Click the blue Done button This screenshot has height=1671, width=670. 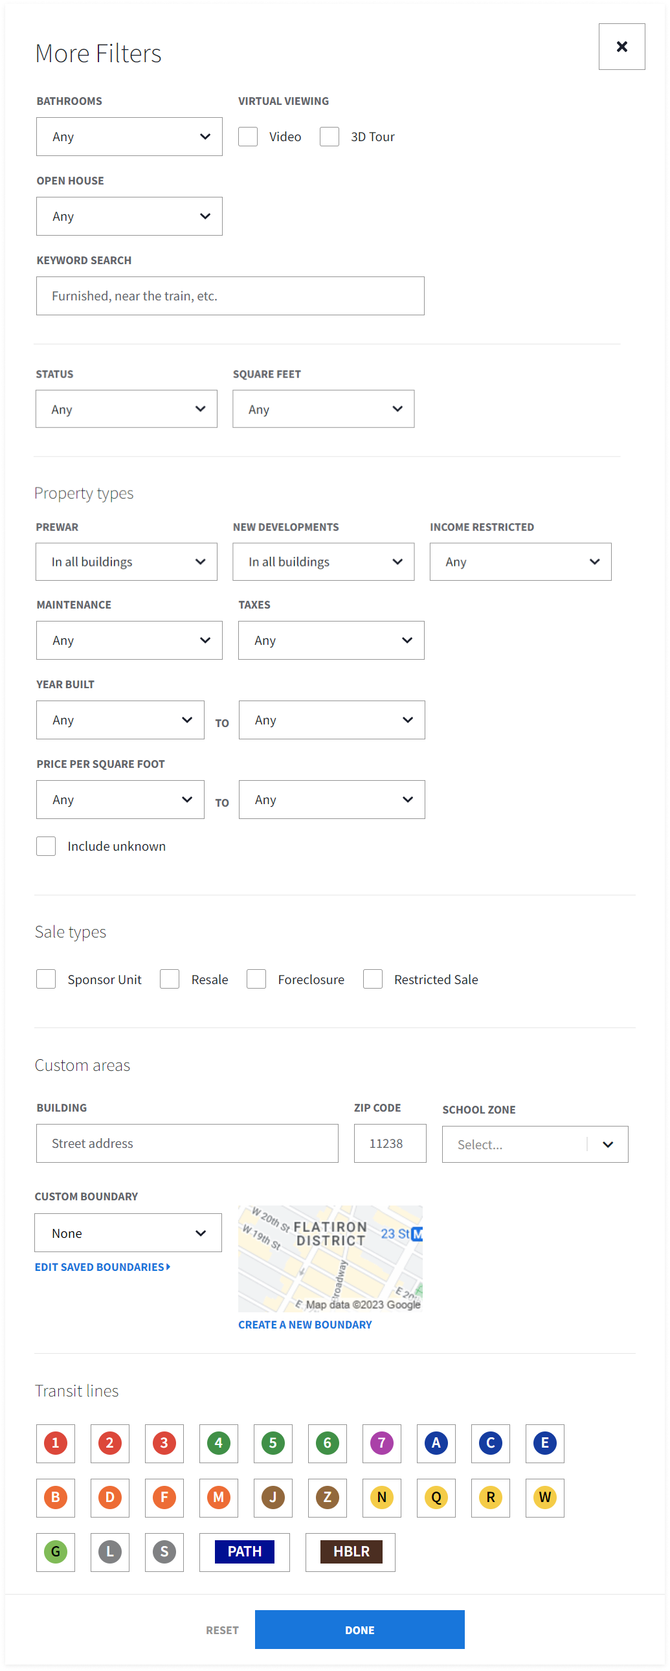(359, 1630)
